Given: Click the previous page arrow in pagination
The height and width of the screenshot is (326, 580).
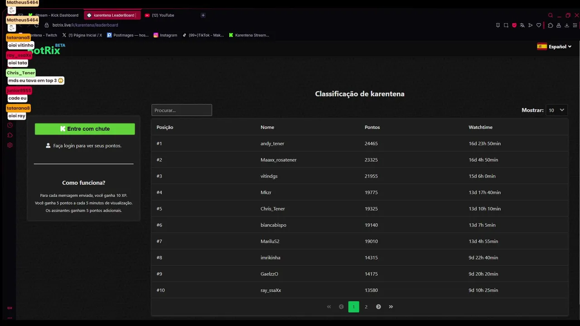Looking at the screenshot, I should [x=341, y=307].
